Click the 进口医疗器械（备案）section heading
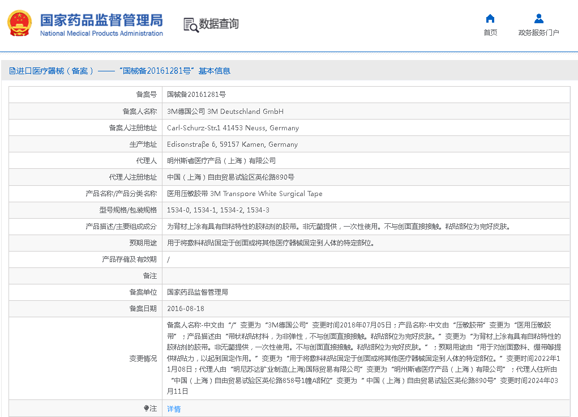Viewport: 578px width, 417px height. pyautogui.click(x=55, y=71)
